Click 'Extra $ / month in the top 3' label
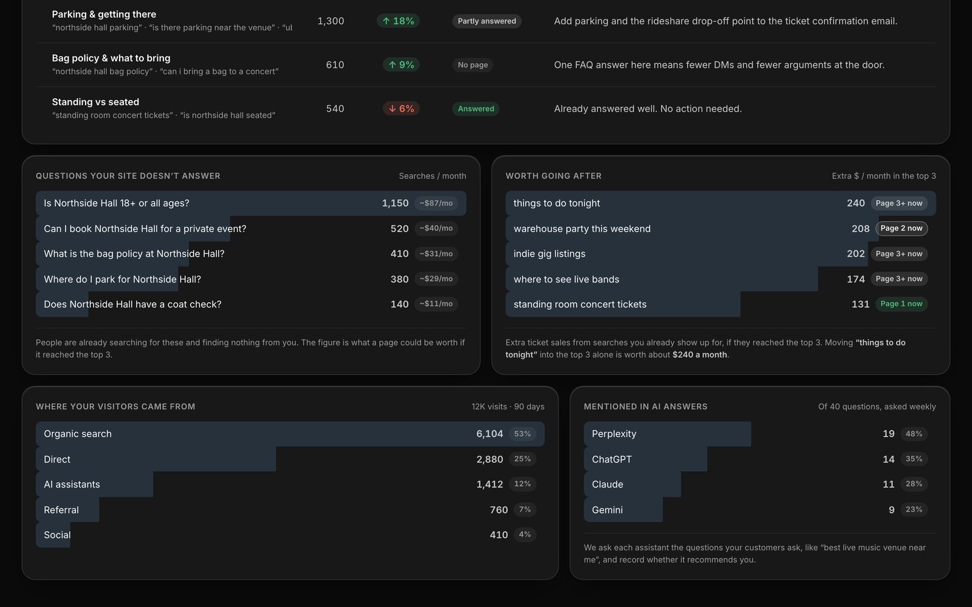The width and height of the screenshot is (972, 607). tap(884, 176)
